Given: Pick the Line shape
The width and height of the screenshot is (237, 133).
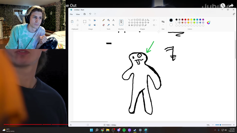Looking at the screenshot, I should (129, 20).
